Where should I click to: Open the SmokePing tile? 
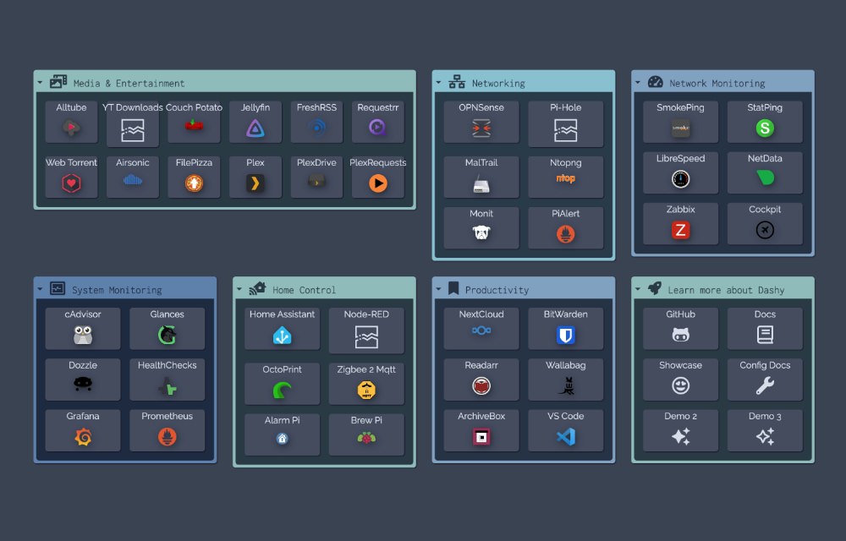(x=680, y=121)
